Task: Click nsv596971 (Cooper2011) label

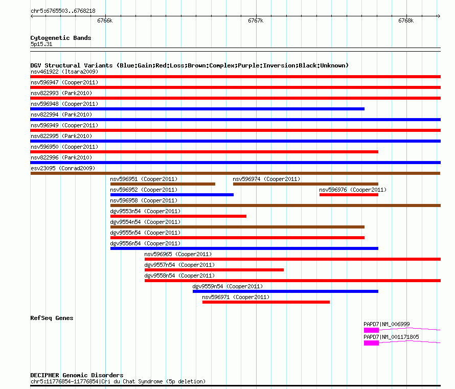Action: [236, 297]
